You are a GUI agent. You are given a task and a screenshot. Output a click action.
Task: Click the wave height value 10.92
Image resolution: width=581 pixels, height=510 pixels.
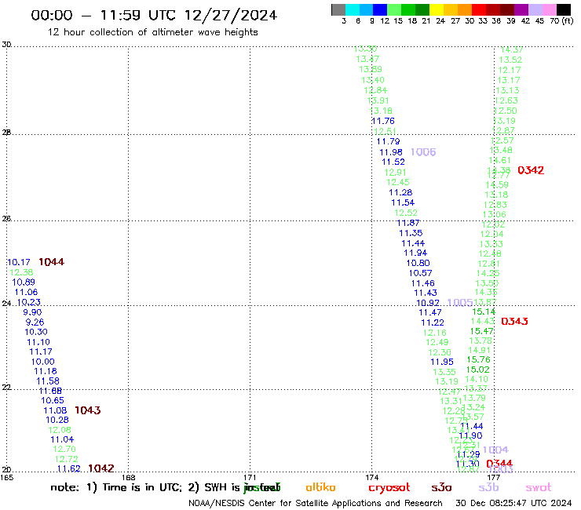428,303
